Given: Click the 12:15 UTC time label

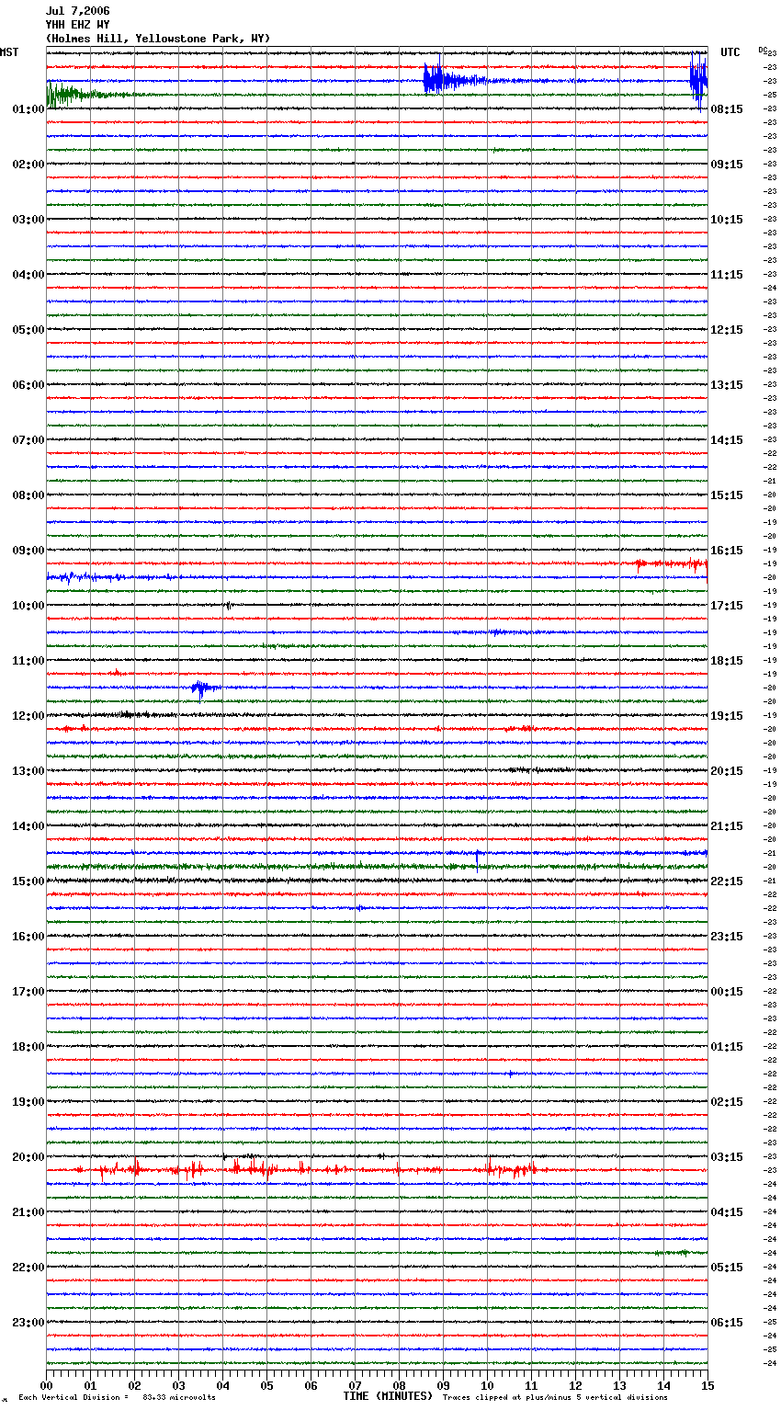Looking at the screenshot, I should click(x=727, y=330).
